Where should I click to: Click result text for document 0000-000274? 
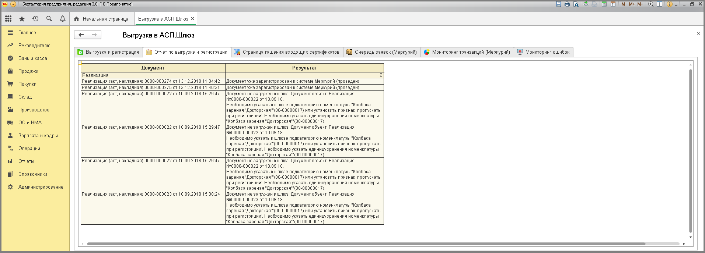pyautogui.click(x=293, y=81)
